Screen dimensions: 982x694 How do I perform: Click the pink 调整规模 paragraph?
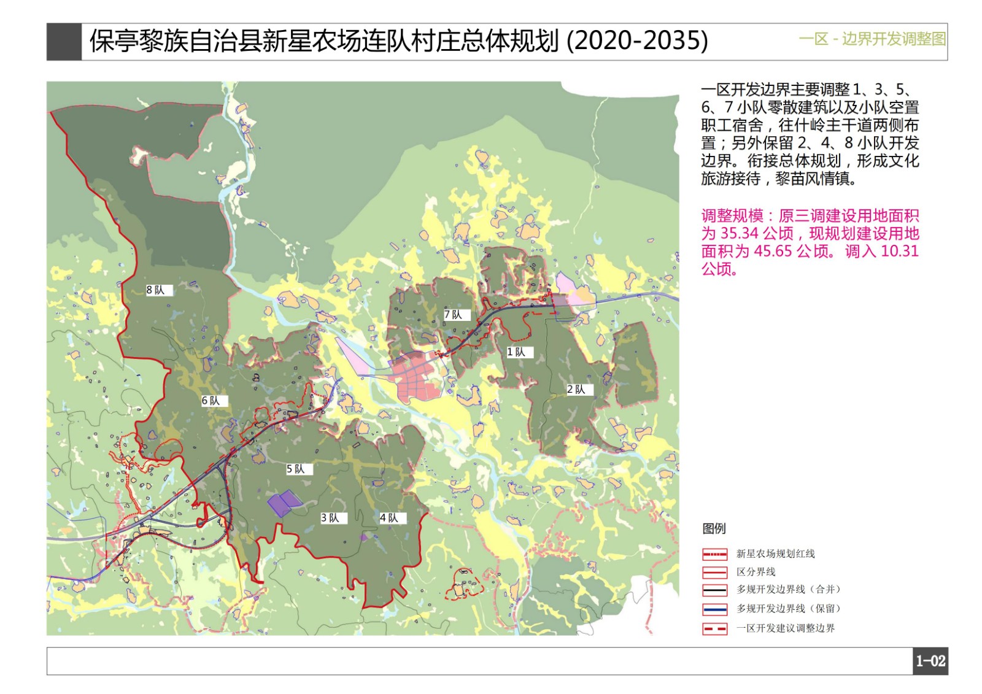pos(810,242)
